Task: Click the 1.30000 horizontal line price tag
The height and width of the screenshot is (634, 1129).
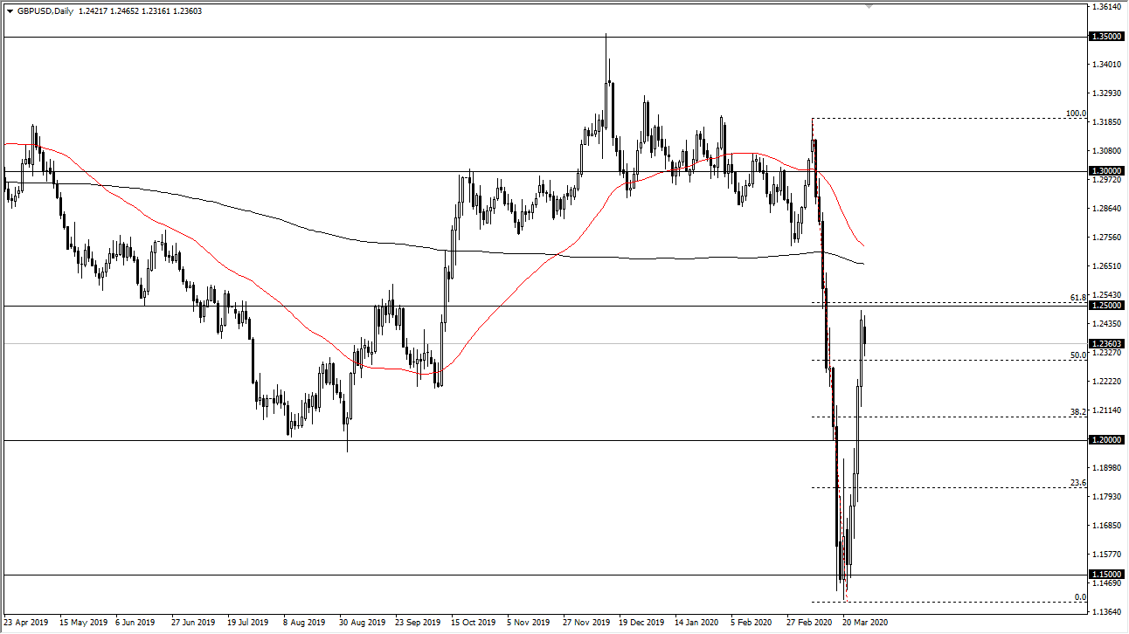Action: (x=1105, y=171)
